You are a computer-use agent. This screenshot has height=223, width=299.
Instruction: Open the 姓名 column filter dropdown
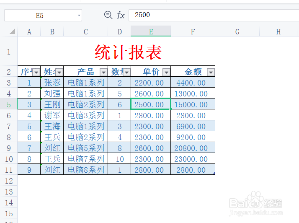tap(59, 73)
